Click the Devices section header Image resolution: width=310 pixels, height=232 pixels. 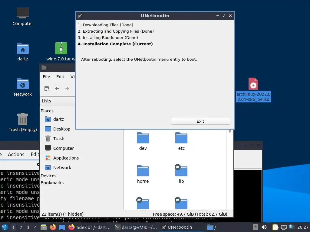[48, 176]
